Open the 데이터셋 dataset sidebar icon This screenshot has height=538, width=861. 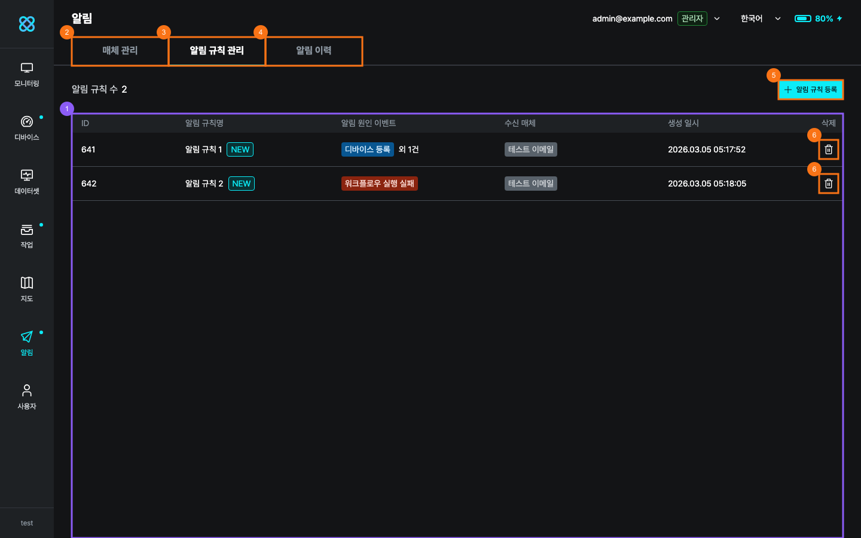pyautogui.click(x=27, y=182)
